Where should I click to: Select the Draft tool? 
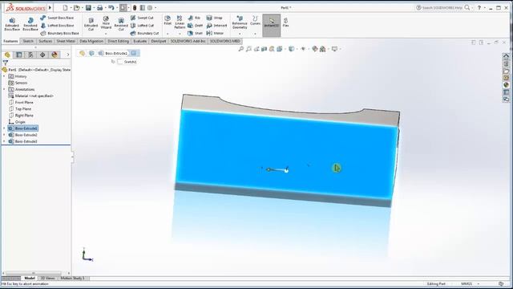196,26
